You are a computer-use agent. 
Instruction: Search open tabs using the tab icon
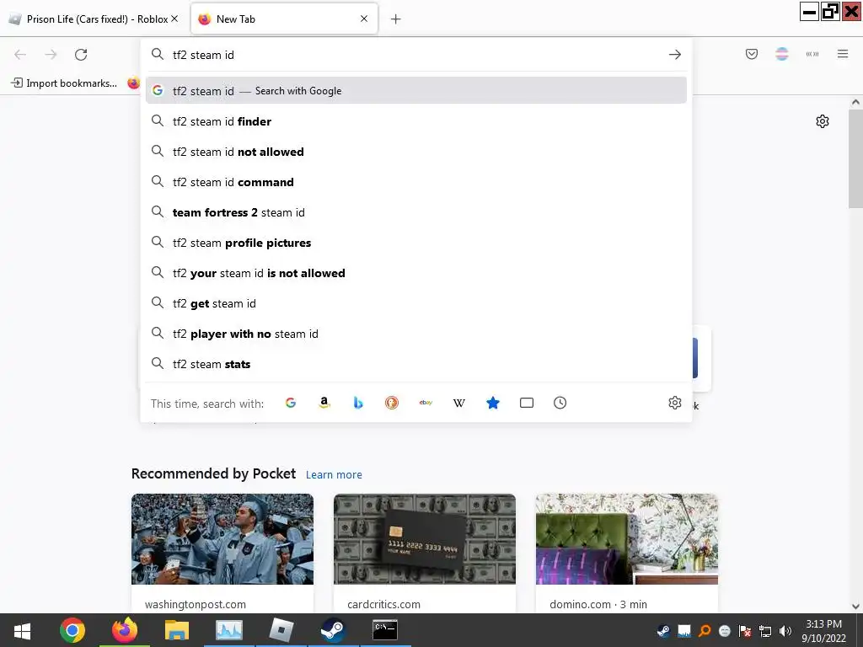[x=526, y=403]
